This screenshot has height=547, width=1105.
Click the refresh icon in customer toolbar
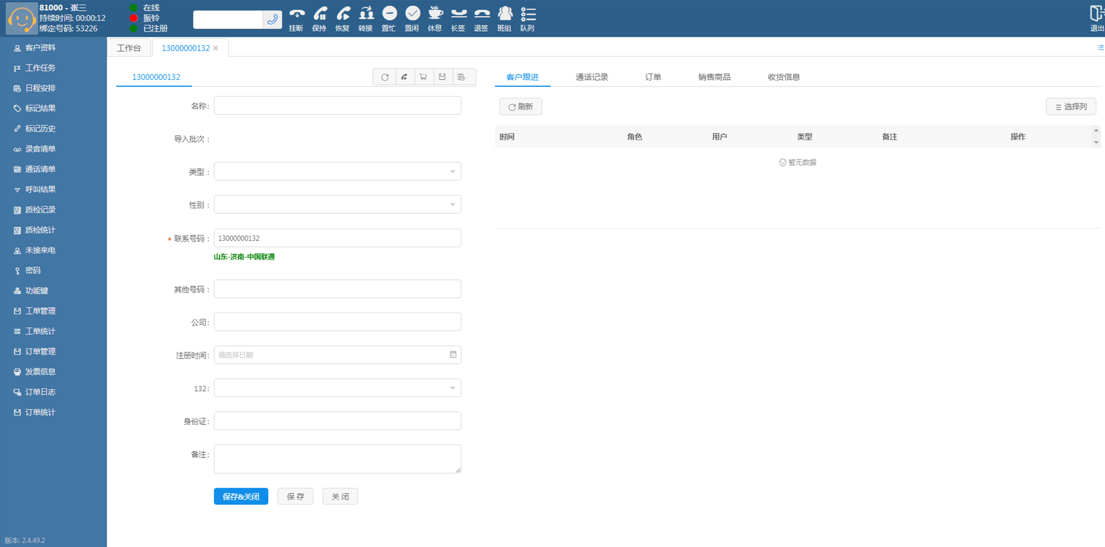coord(385,77)
